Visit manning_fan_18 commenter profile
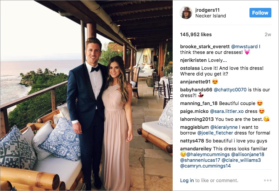 tap(199, 103)
